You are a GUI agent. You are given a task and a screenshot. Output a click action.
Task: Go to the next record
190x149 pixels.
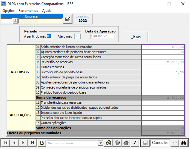coord(23,143)
